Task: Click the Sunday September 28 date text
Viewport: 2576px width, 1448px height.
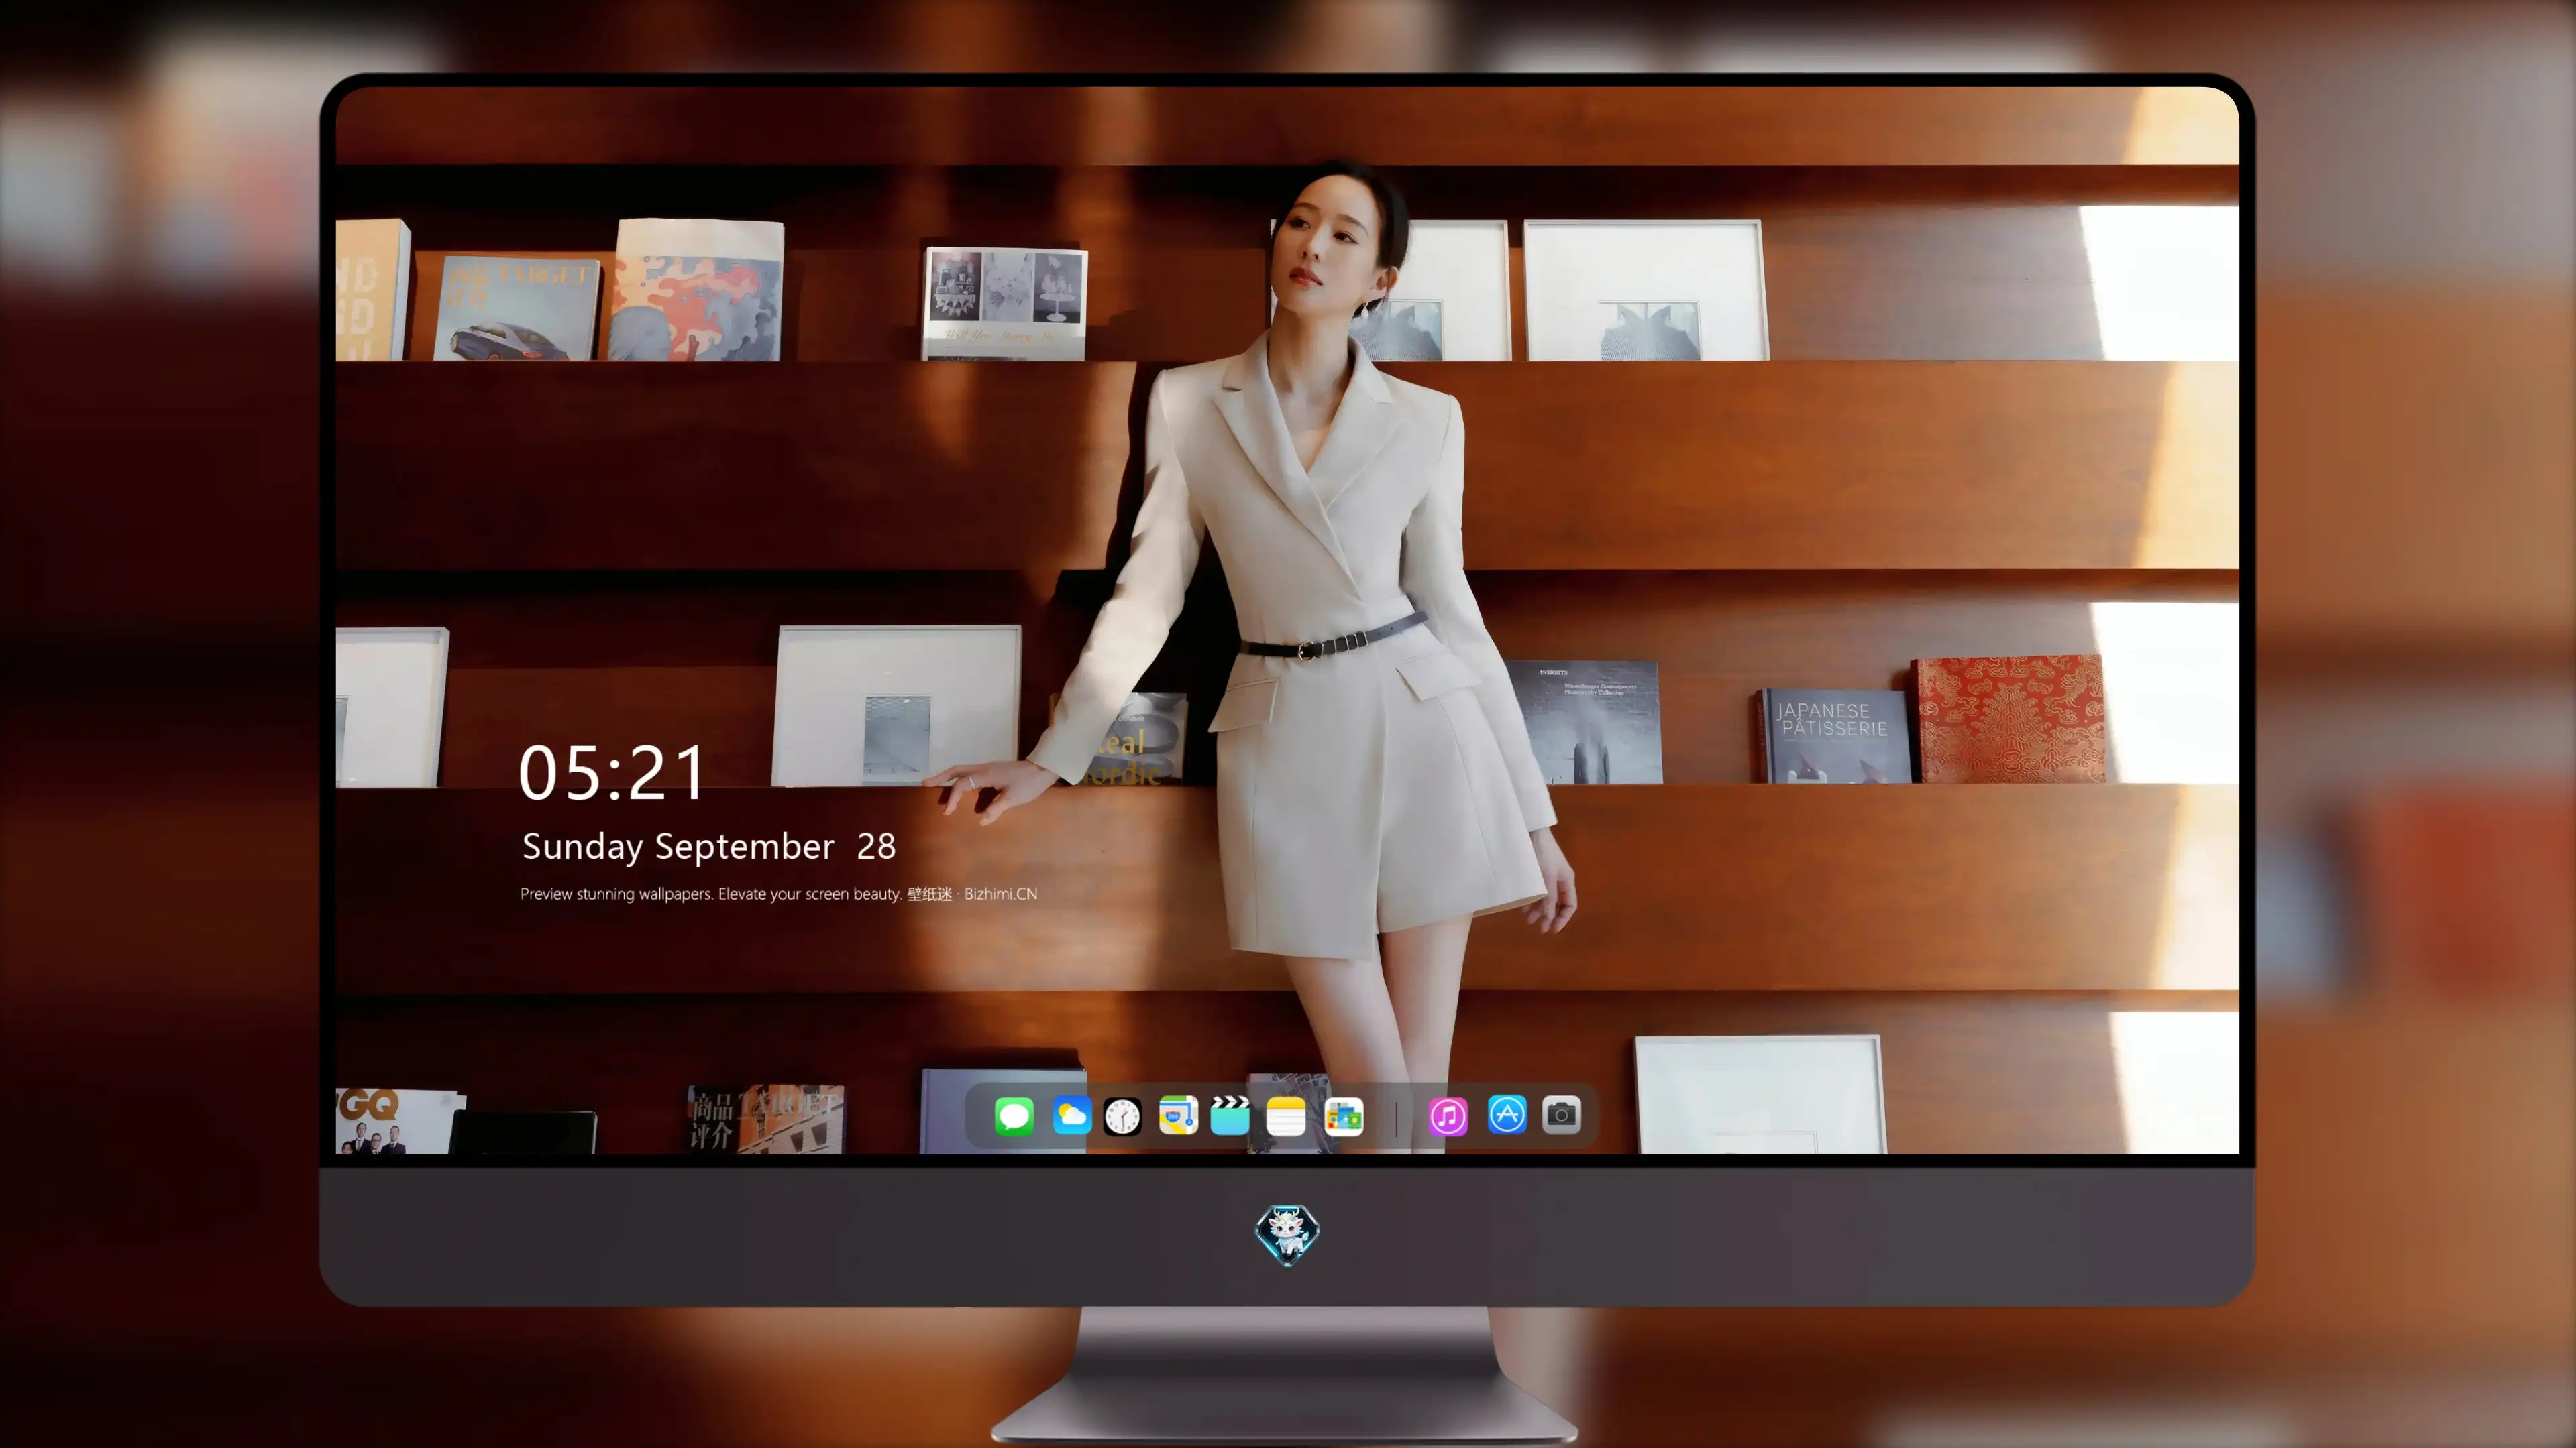Action: click(x=709, y=847)
